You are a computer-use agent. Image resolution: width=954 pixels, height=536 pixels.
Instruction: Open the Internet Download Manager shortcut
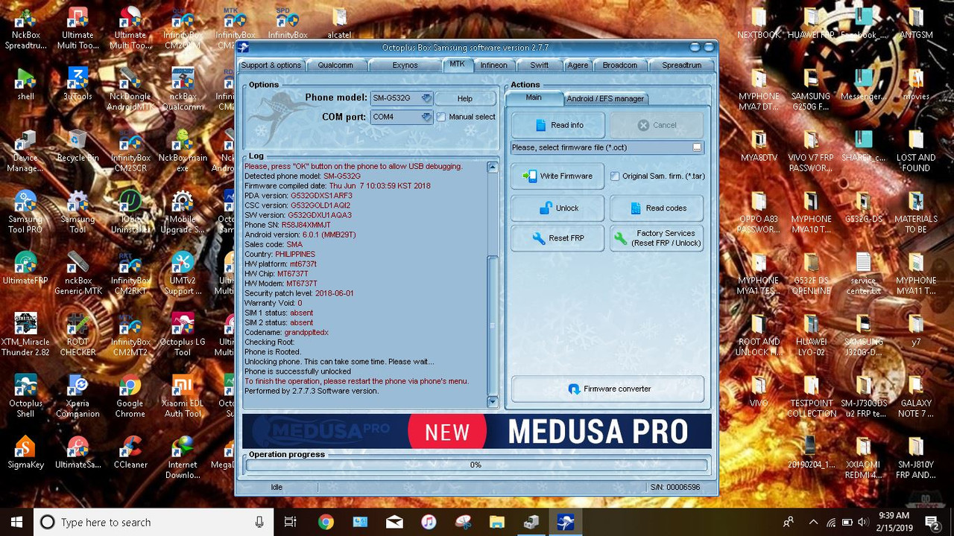point(183,456)
